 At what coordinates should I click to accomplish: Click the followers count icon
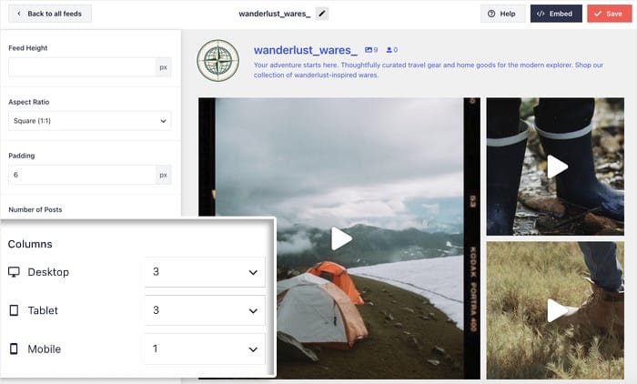point(389,49)
